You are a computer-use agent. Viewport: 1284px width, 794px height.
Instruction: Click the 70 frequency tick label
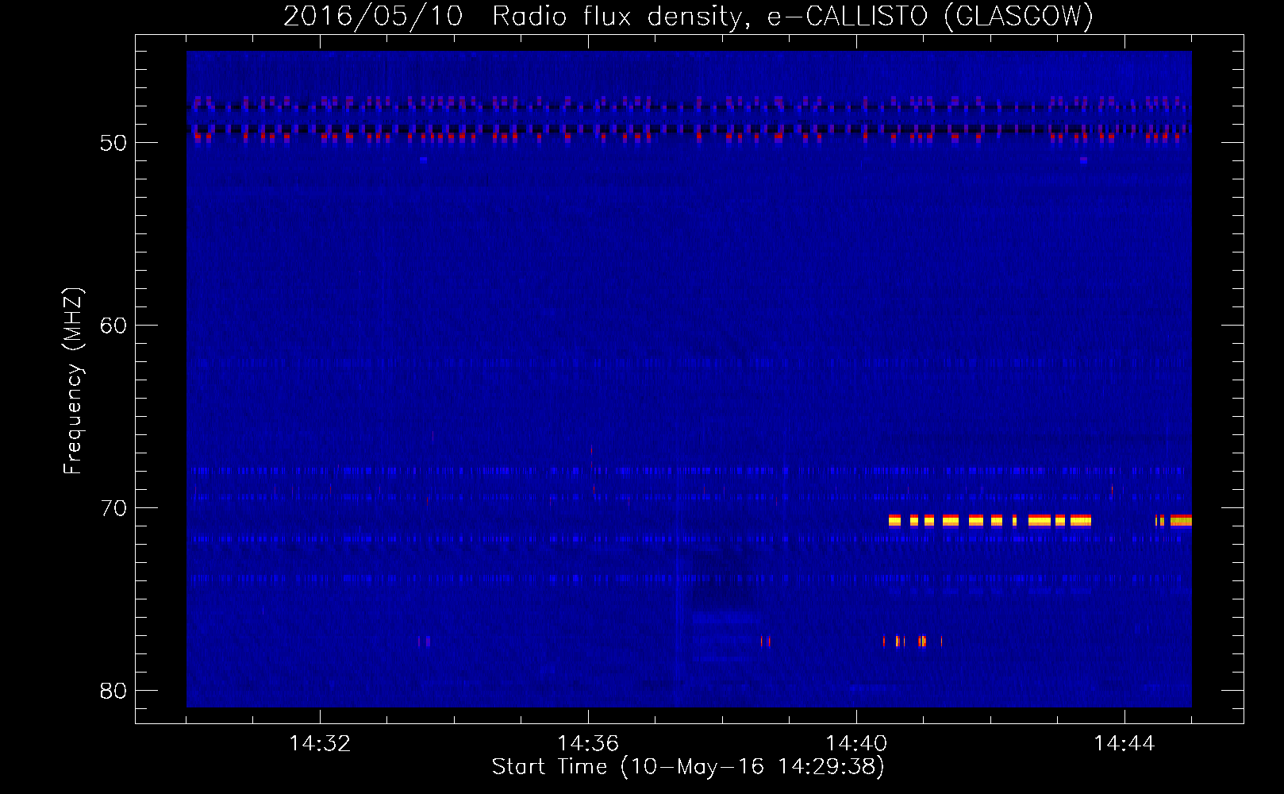pyautogui.click(x=113, y=508)
